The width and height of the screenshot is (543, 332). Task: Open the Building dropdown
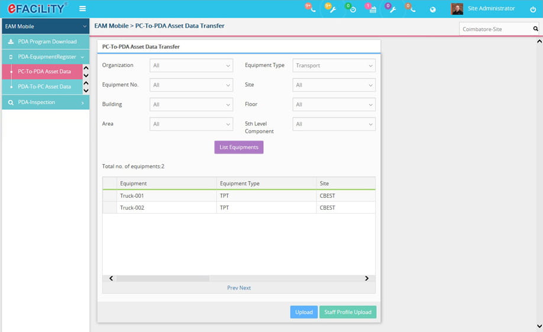click(x=191, y=105)
